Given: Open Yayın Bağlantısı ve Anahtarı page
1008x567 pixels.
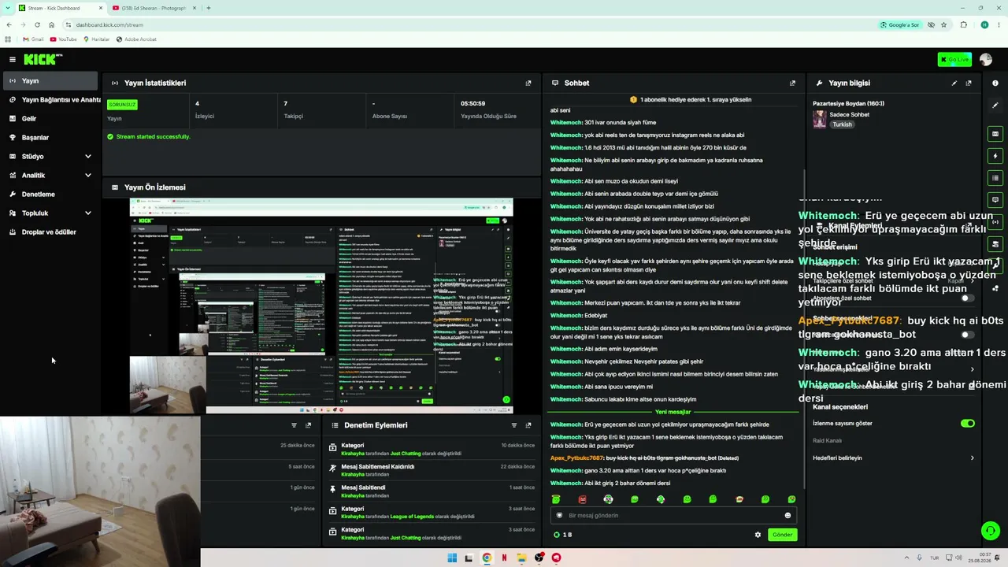Looking at the screenshot, I should click(54, 100).
